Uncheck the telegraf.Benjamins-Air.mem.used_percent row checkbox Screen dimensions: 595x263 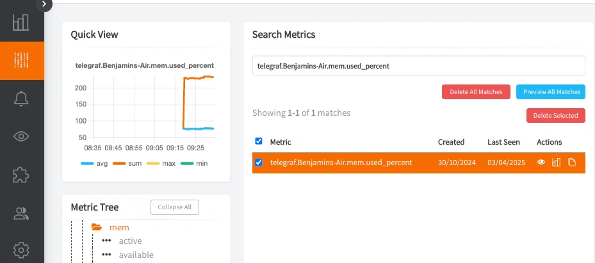pyautogui.click(x=258, y=163)
